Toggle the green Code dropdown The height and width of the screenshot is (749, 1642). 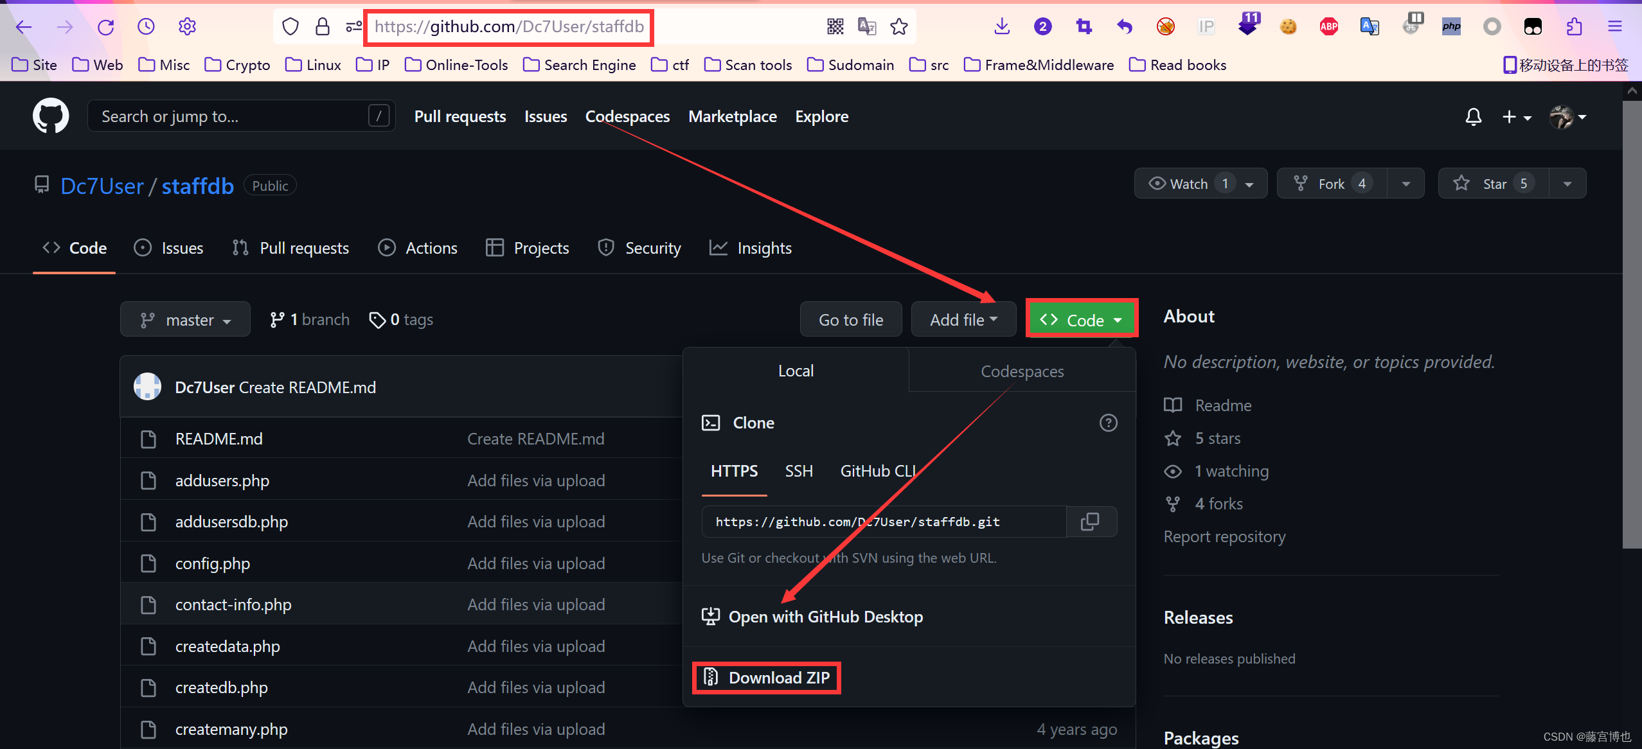point(1082,319)
